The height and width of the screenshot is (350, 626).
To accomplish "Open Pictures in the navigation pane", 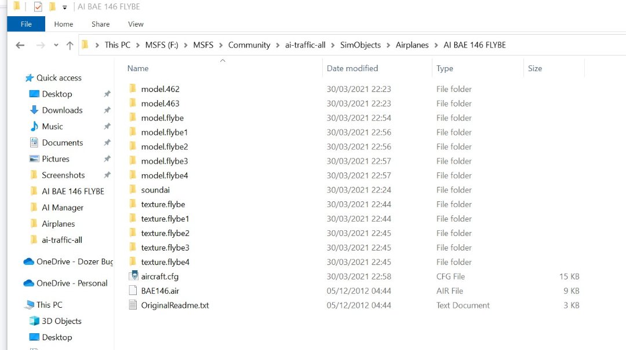I will [x=56, y=159].
